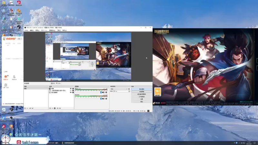This screenshot has height=145, width=258.
Task: Open dropdown button beside streaming companion logo
Action: [x=20, y=39]
